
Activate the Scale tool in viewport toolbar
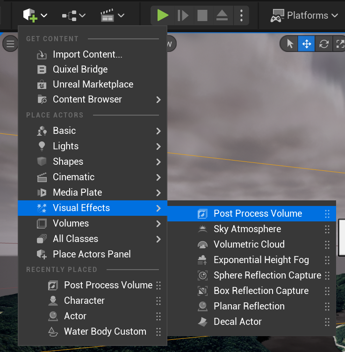click(x=340, y=44)
